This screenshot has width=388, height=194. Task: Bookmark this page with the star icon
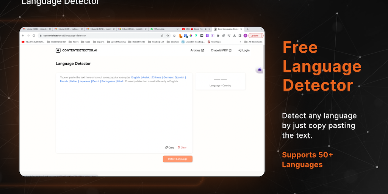pyautogui.click(x=167, y=36)
